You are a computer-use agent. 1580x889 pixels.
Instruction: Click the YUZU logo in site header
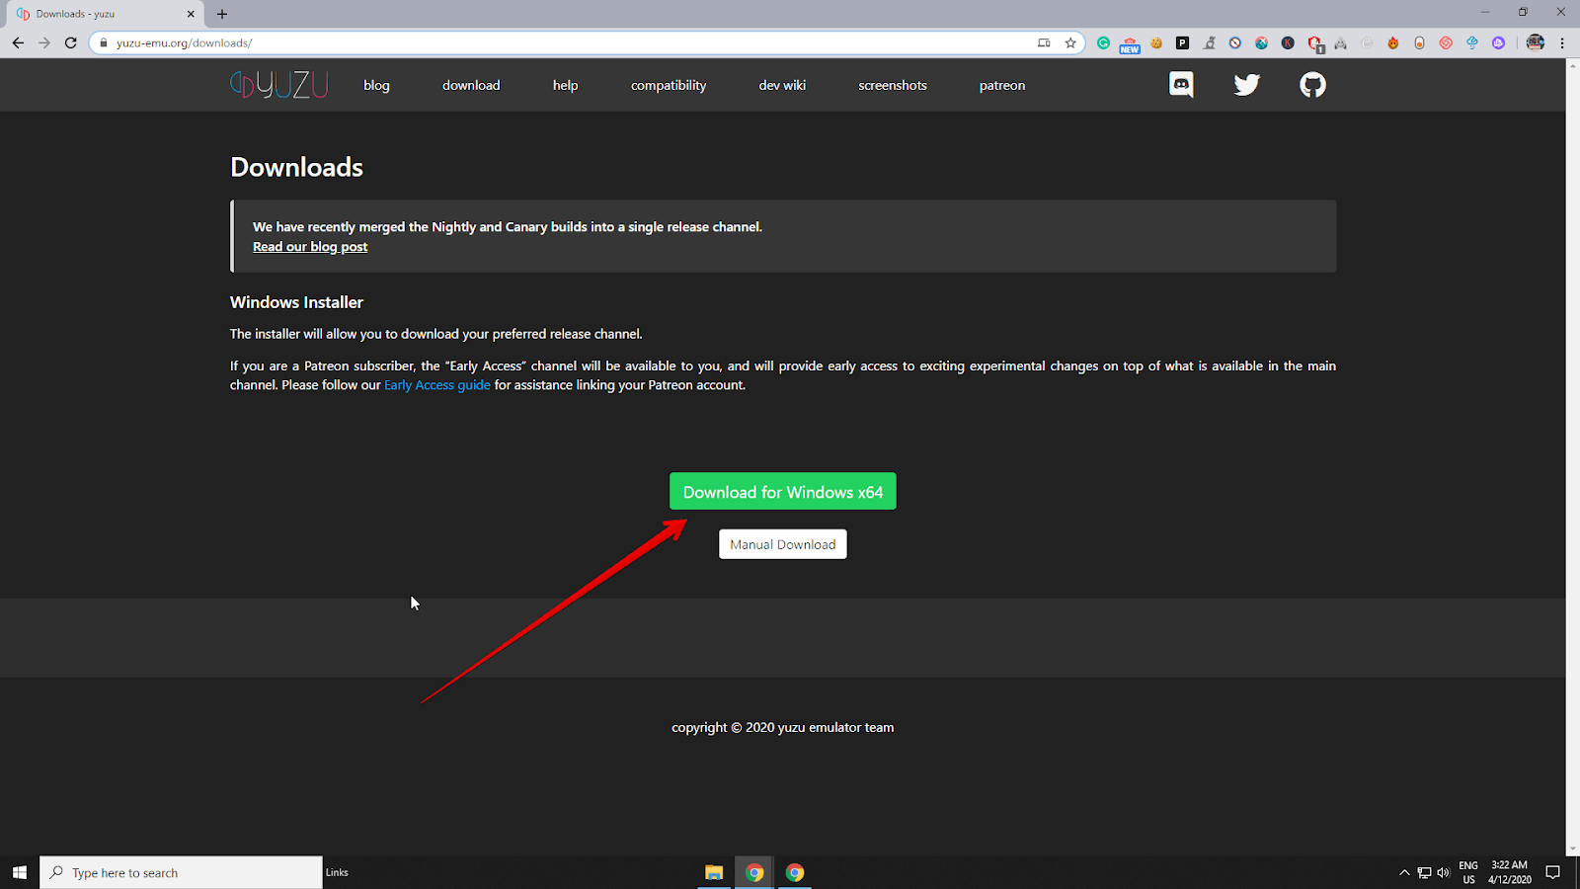coord(279,85)
